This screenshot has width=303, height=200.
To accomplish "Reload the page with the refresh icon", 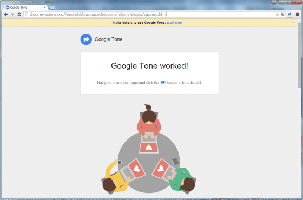I will (19, 14).
